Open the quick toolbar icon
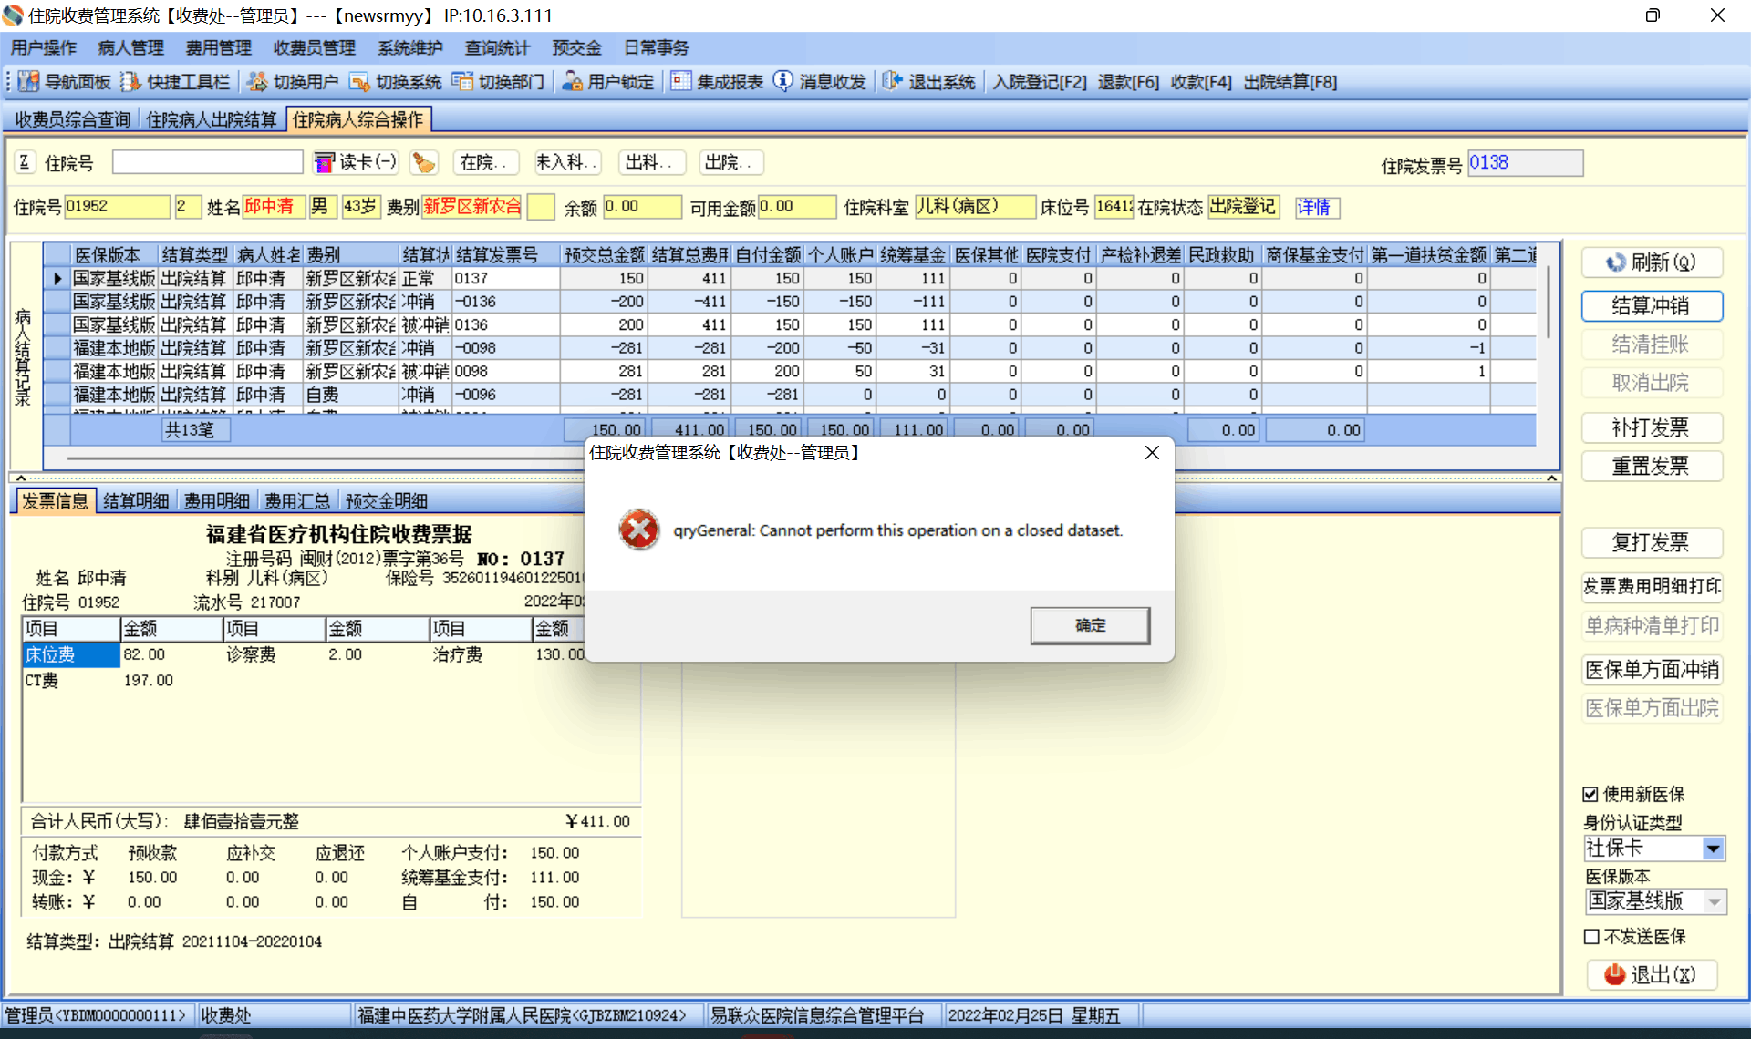This screenshot has height=1039, width=1751. 131,82
